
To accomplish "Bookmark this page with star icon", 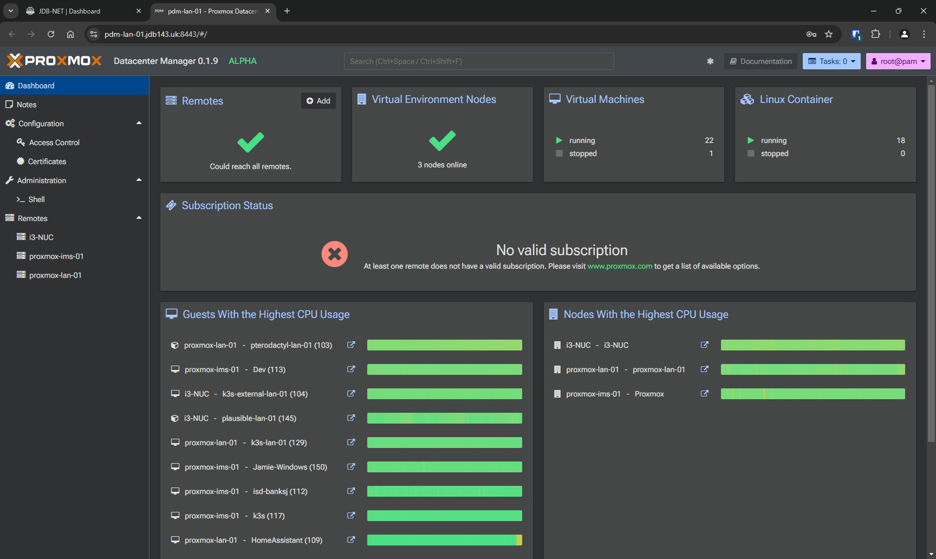I will [829, 34].
